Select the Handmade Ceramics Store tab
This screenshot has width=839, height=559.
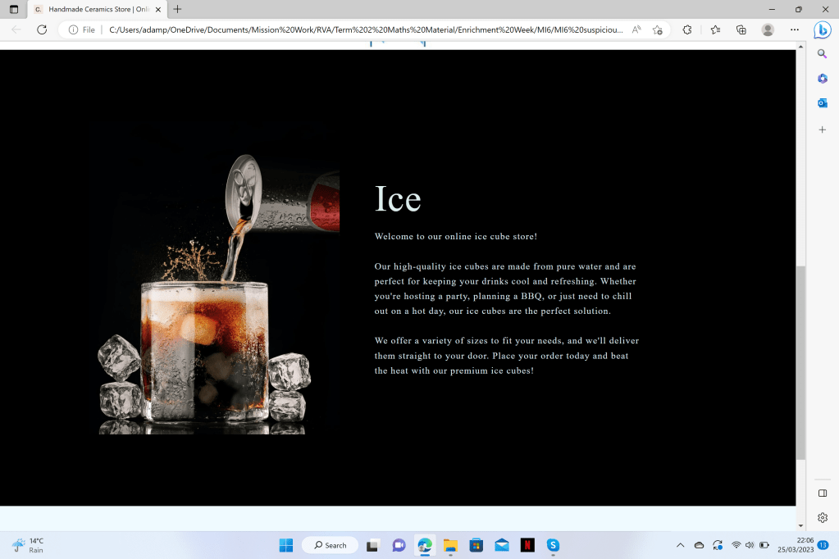(90, 9)
